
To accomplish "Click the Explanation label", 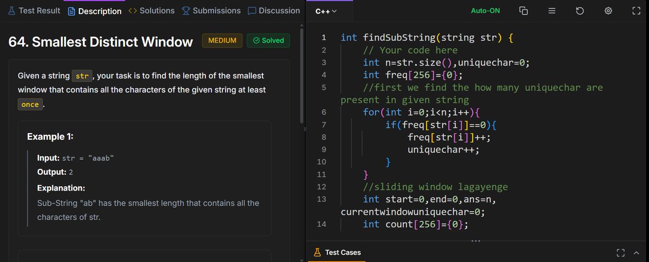I will coord(61,188).
